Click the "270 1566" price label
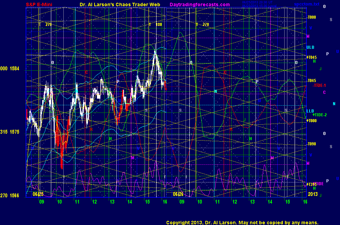The height and width of the screenshot is (225, 340). pos(10,196)
